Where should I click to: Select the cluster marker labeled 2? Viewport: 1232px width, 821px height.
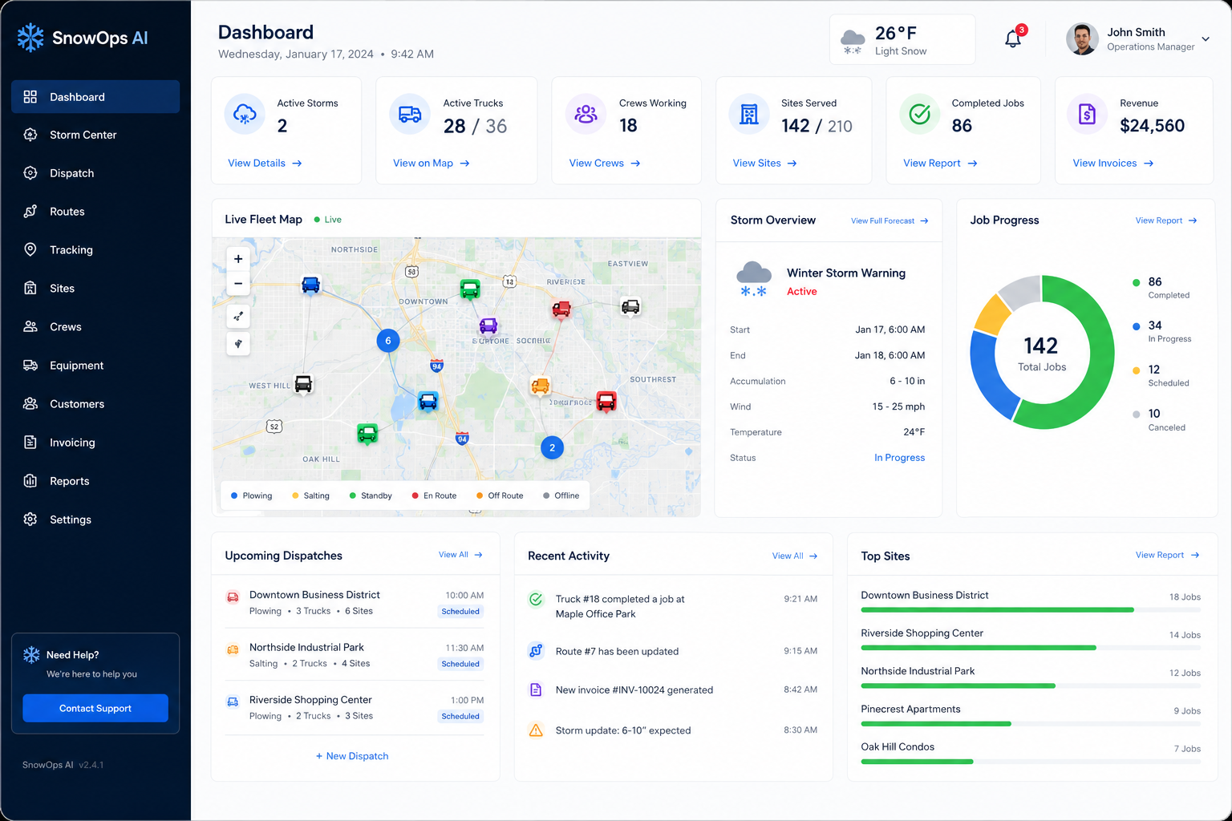tap(552, 448)
